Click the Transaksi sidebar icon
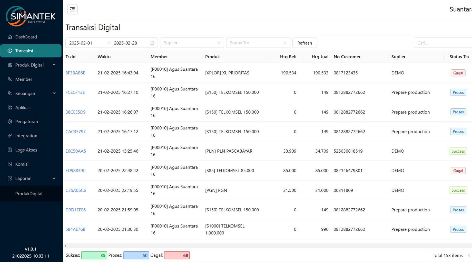This screenshot has height=262, width=472. pos(10,51)
